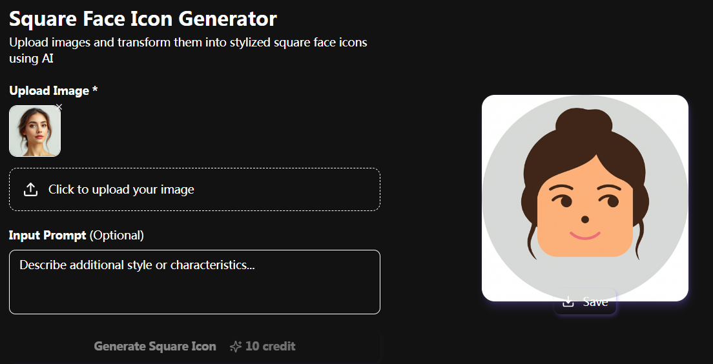
Task: Remove the uploaded portrait with the X icon
Action: click(x=59, y=107)
